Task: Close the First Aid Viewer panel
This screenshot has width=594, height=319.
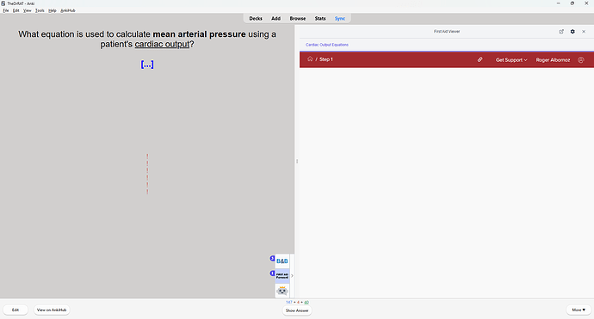Action: [x=584, y=32]
